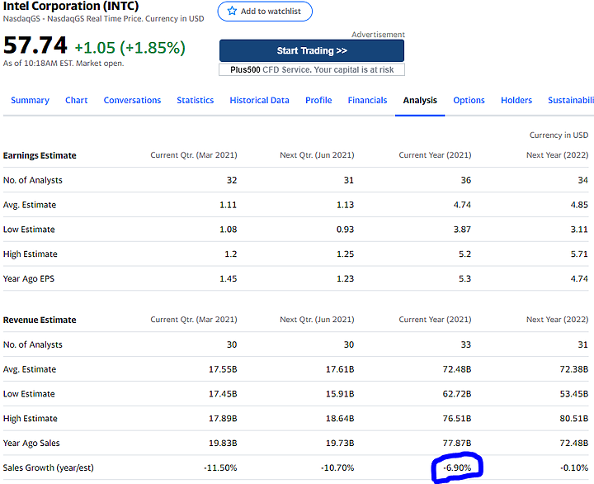Open the Summary tab
This screenshot has width=594, height=484.
tap(30, 100)
